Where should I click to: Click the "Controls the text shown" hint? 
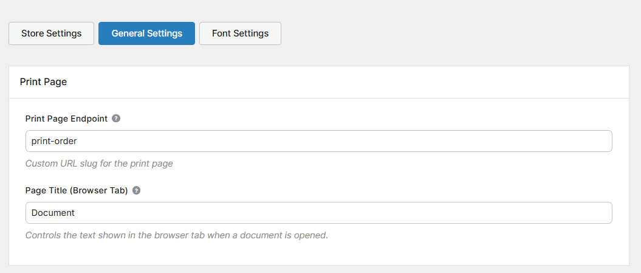pyautogui.click(x=176, y=235)
